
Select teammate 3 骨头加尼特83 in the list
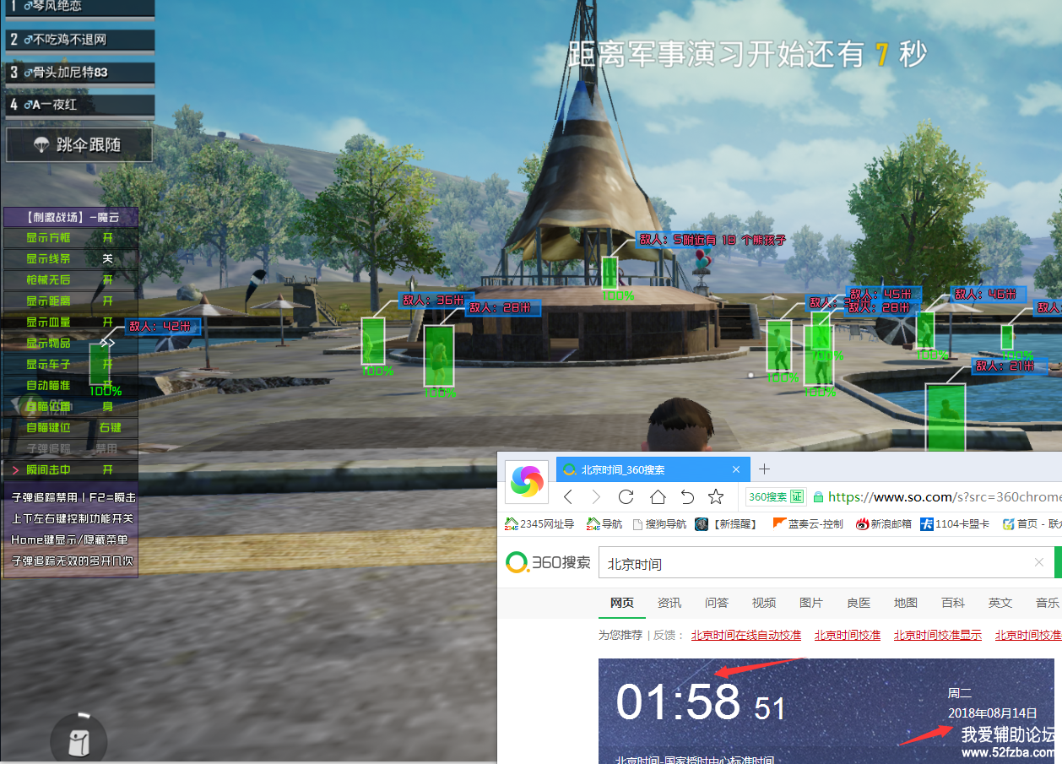click(80, 73)
